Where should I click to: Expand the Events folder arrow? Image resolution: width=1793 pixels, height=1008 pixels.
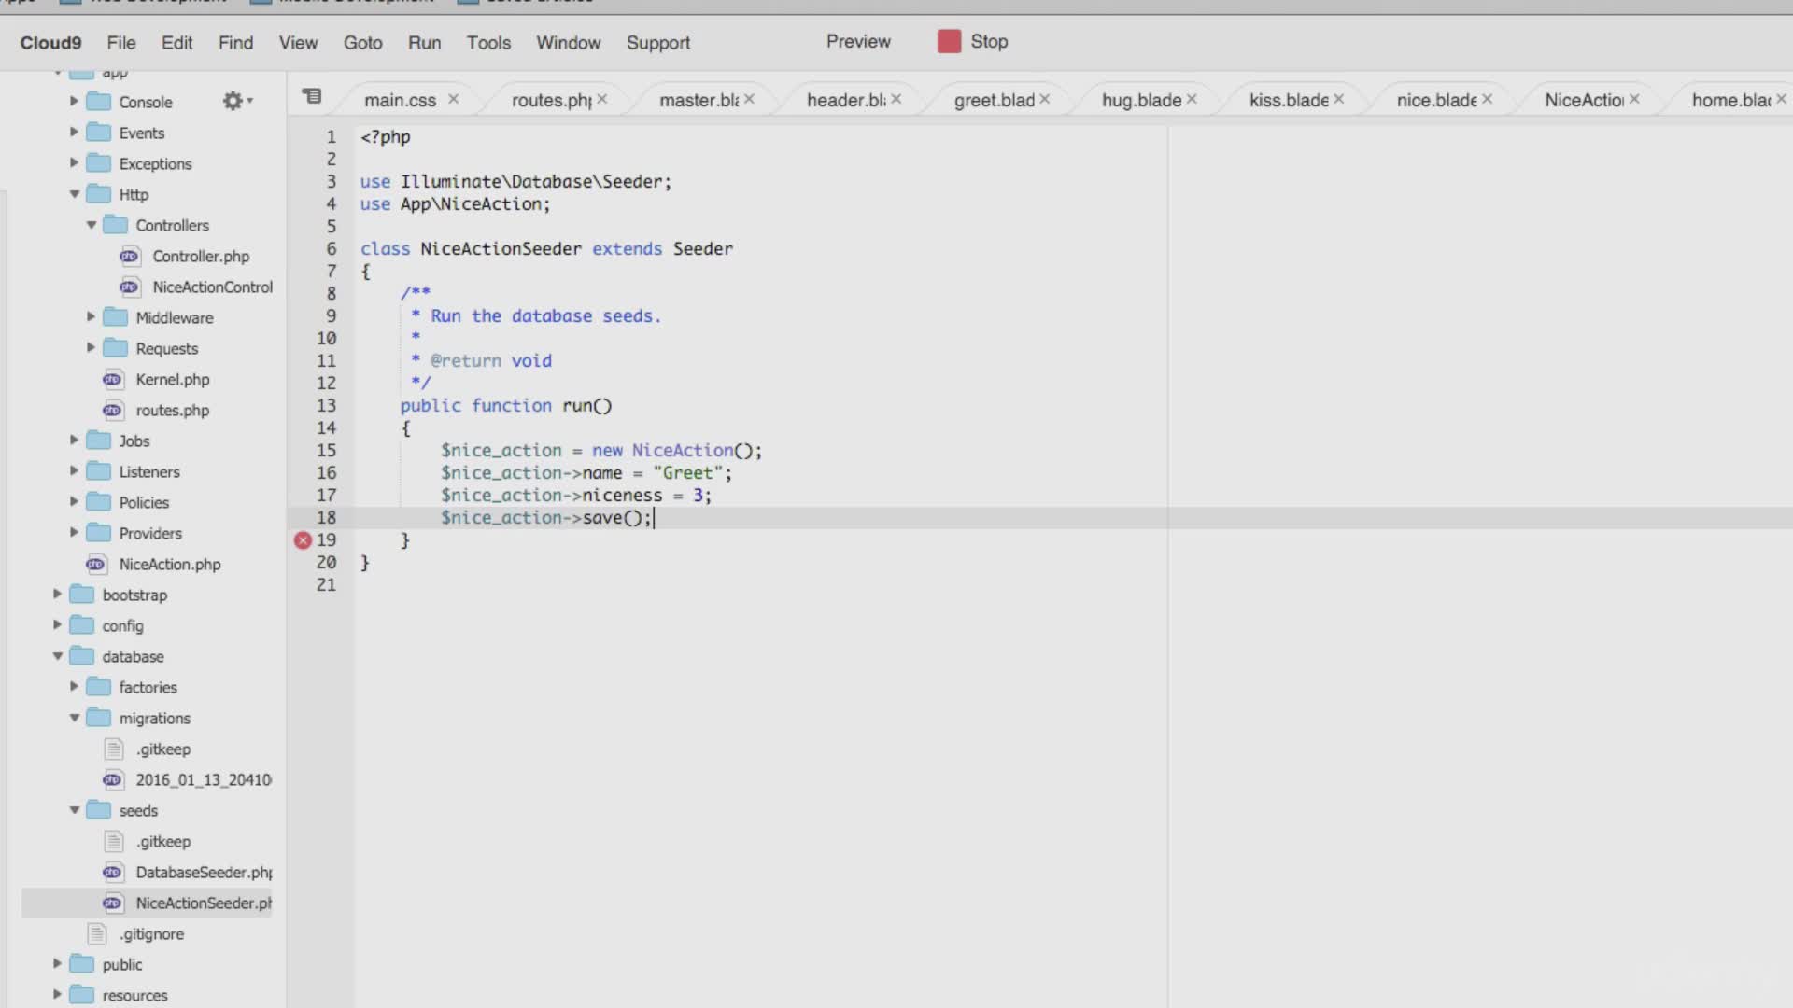[74, 133]
